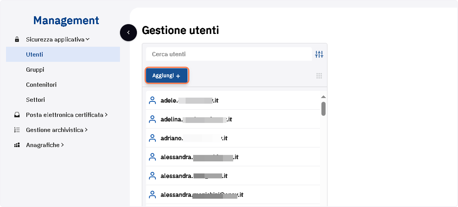Click the lock icon beside Sicurezza applicativa
Image resolution: width=458 pixels, height=207 pixels.
(17, 39)
